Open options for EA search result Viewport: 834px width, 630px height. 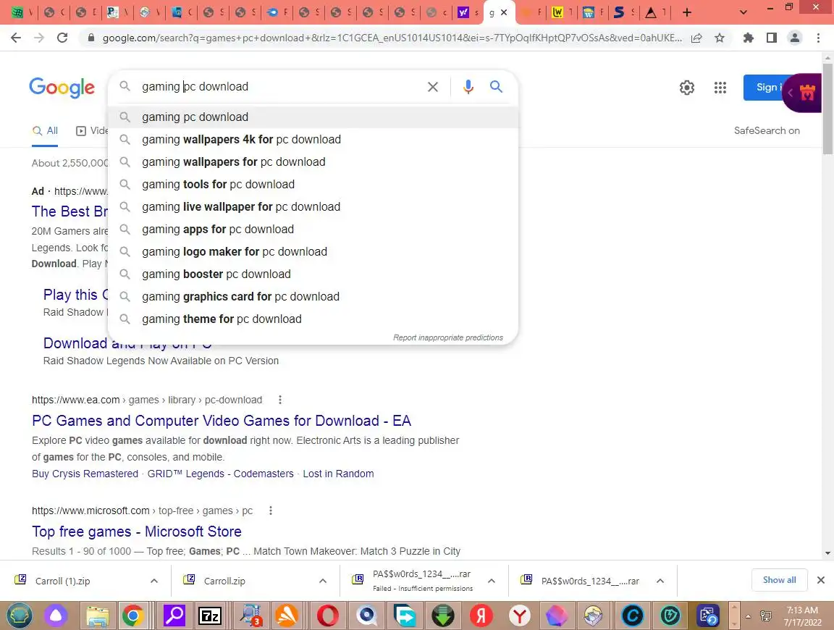pyautogui.click(x=279, y=400)
